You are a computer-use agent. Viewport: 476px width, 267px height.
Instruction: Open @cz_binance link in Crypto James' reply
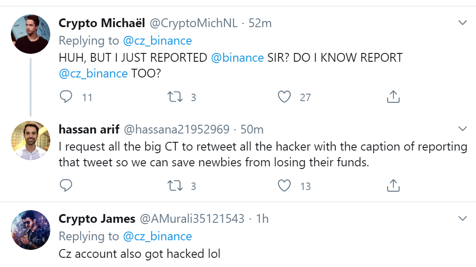click(x=157, y=236)
